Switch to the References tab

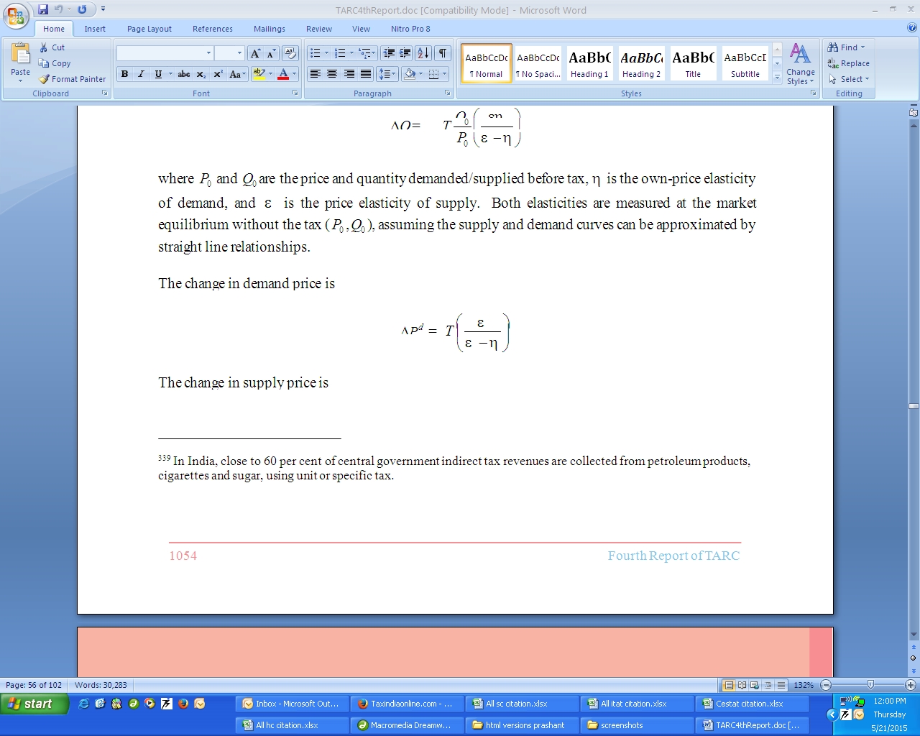213,29
